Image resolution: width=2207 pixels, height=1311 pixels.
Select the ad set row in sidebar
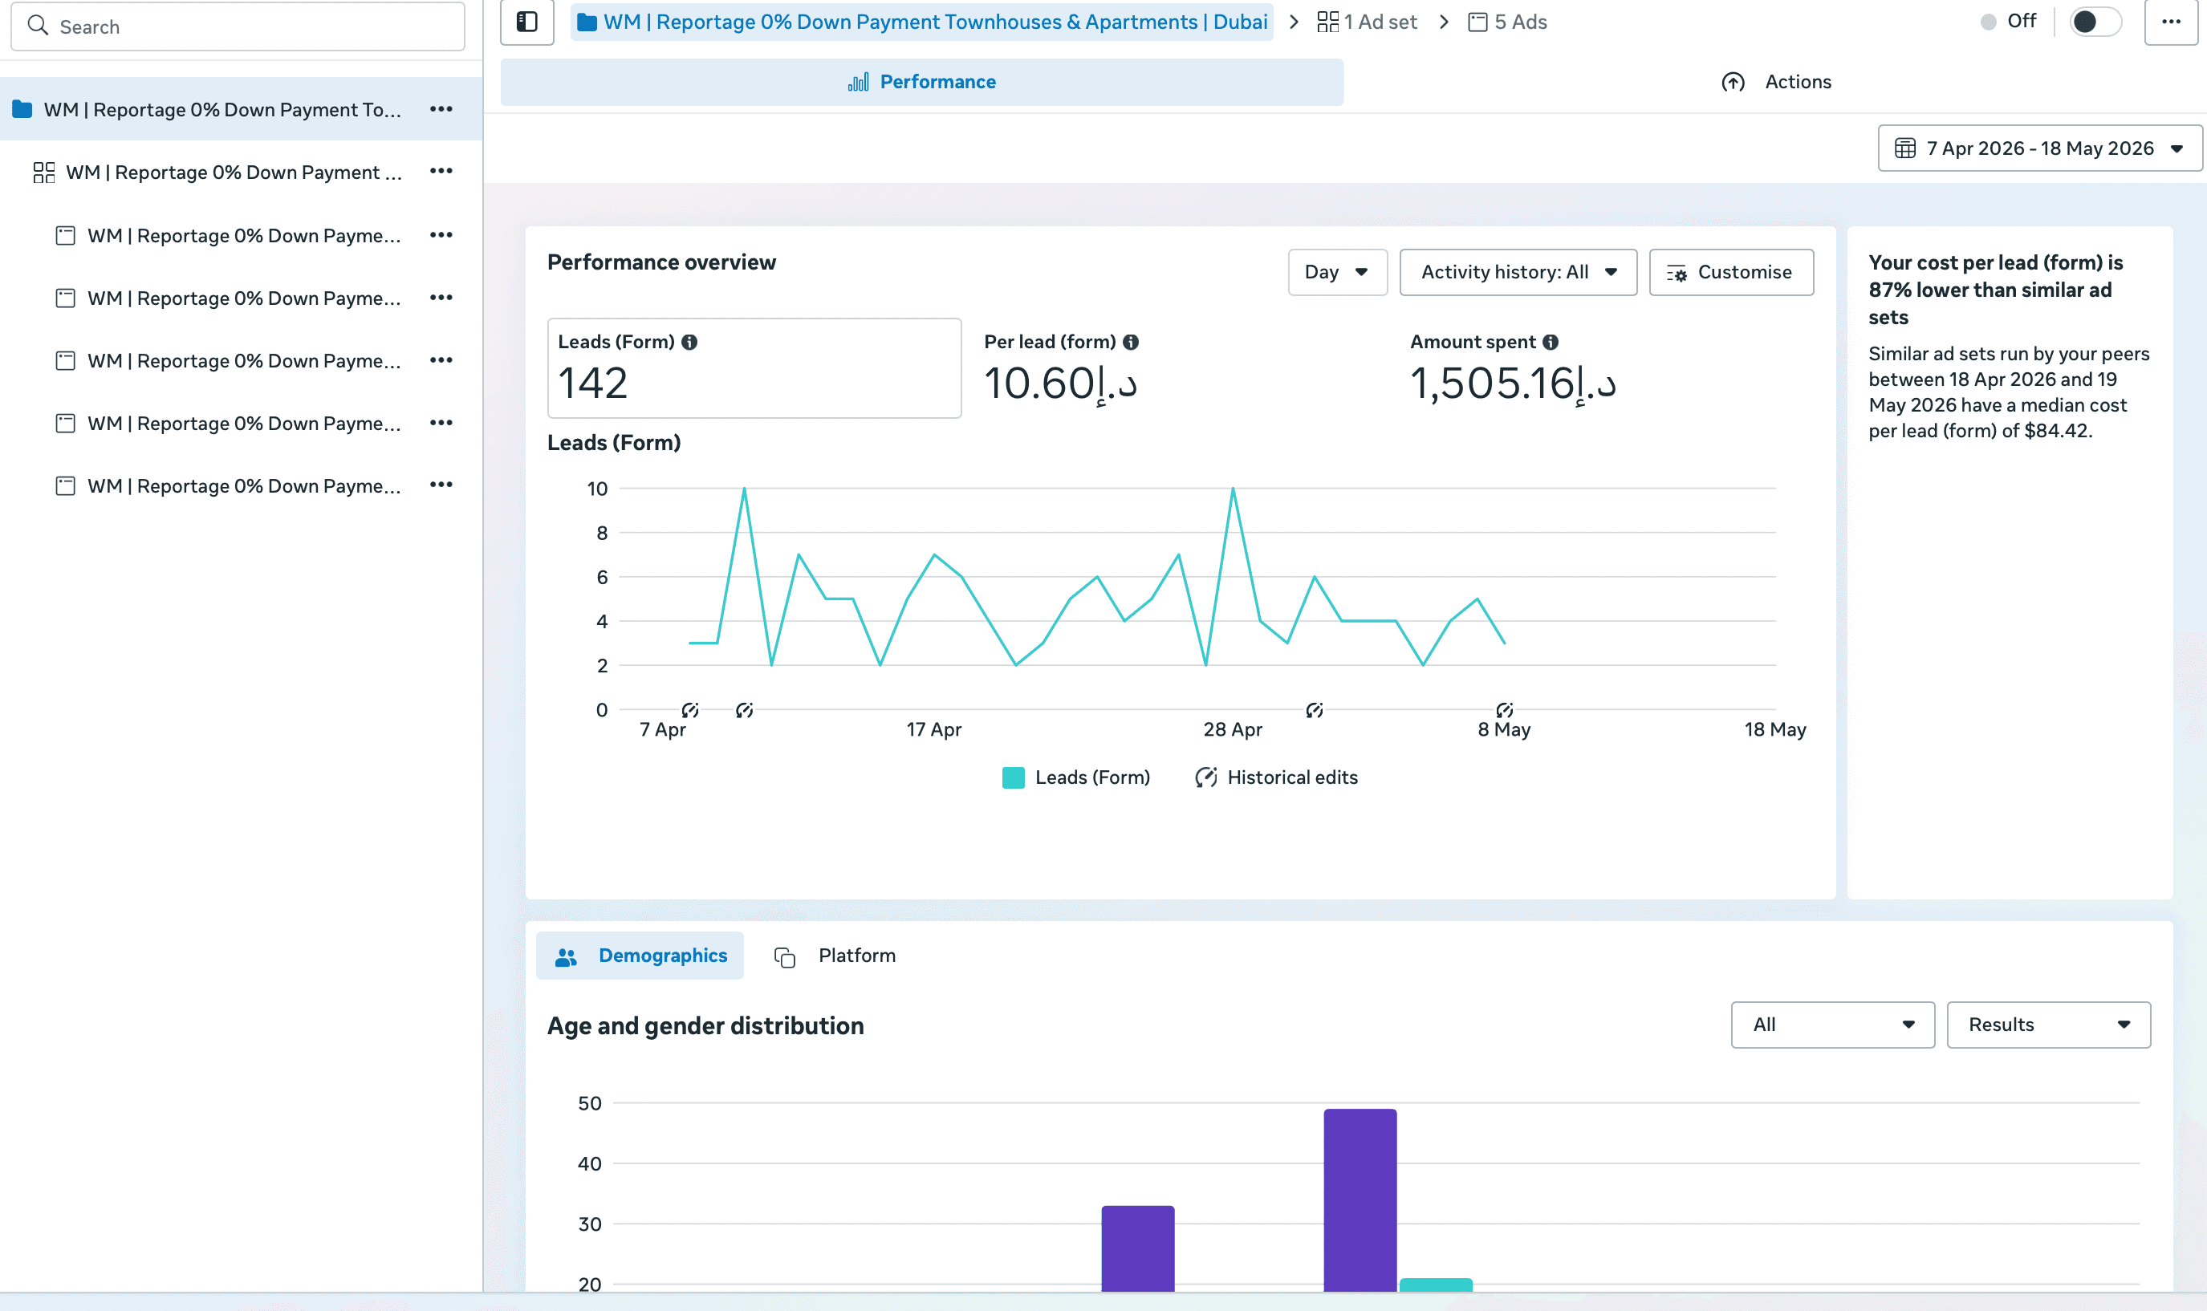[x=234, y=172]
